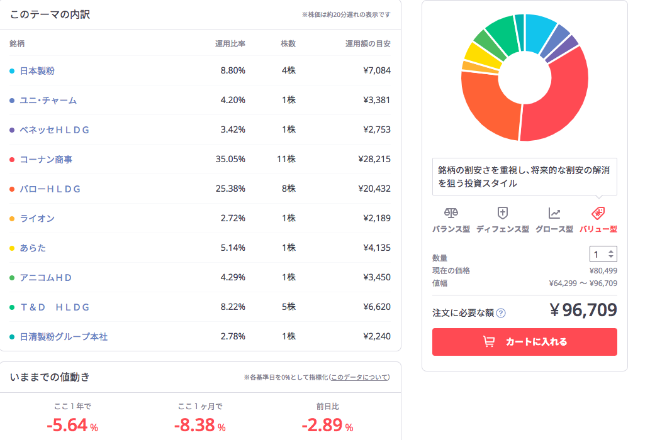Click the -5.64% one-year change figure
The image size is (650, 440).
tap(72, 425)
